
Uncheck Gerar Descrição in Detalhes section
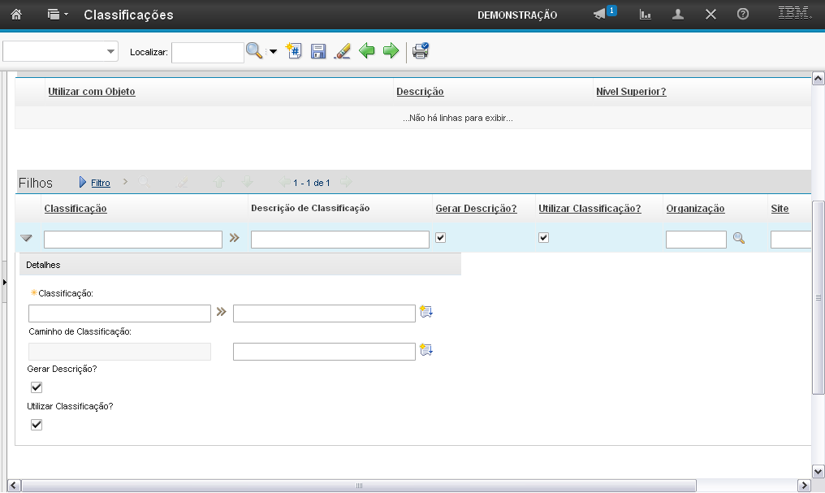[37, 387]
